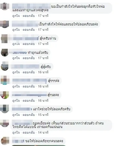This screenshot has height=146, width=119.
Task: Reply to the comment beginning ยอดเยี่ยมค่ะ
Action: point(29,132)
